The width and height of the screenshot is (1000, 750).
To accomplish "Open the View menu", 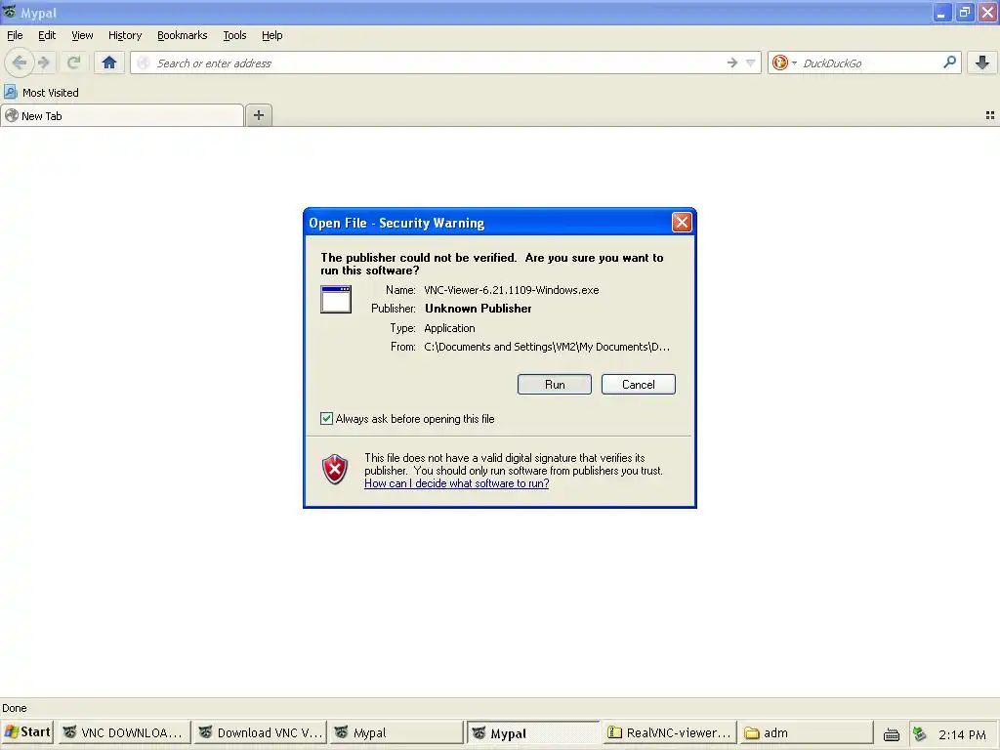I will 82,35.
